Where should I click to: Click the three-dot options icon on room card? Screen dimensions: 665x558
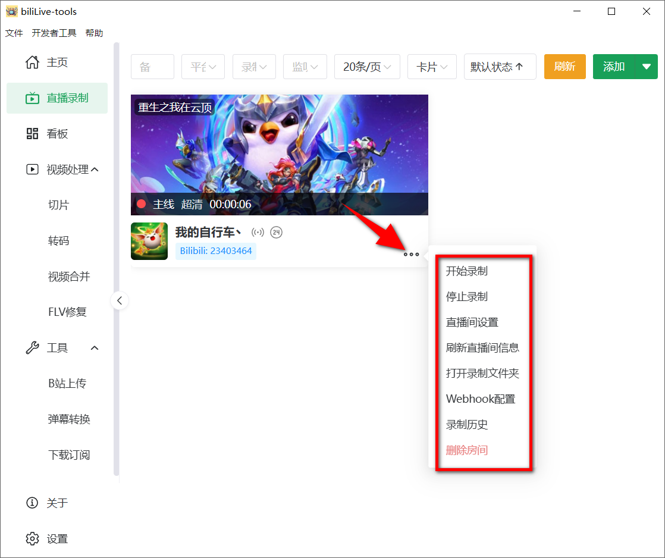click(411, 254)
